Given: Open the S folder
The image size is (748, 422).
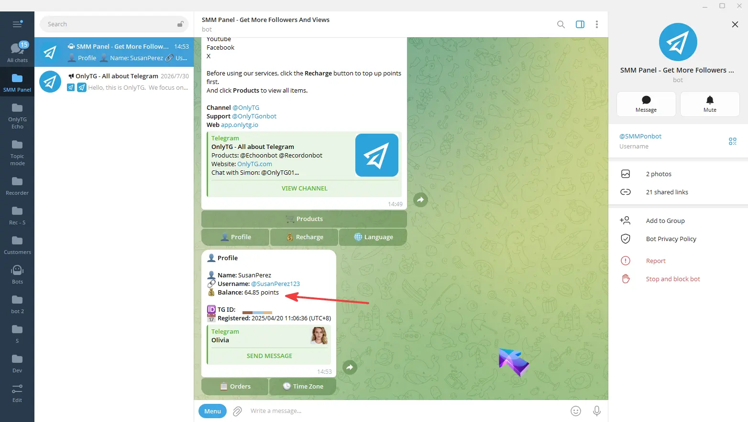Looking at the screenshot, I should pyautogui.click(x=17, y=334).
